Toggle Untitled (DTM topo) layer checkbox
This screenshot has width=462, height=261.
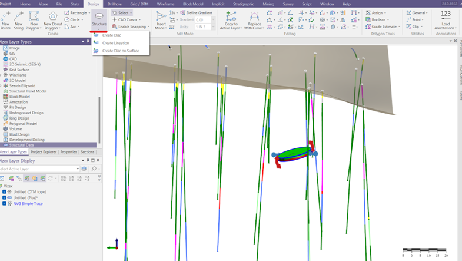4,192
